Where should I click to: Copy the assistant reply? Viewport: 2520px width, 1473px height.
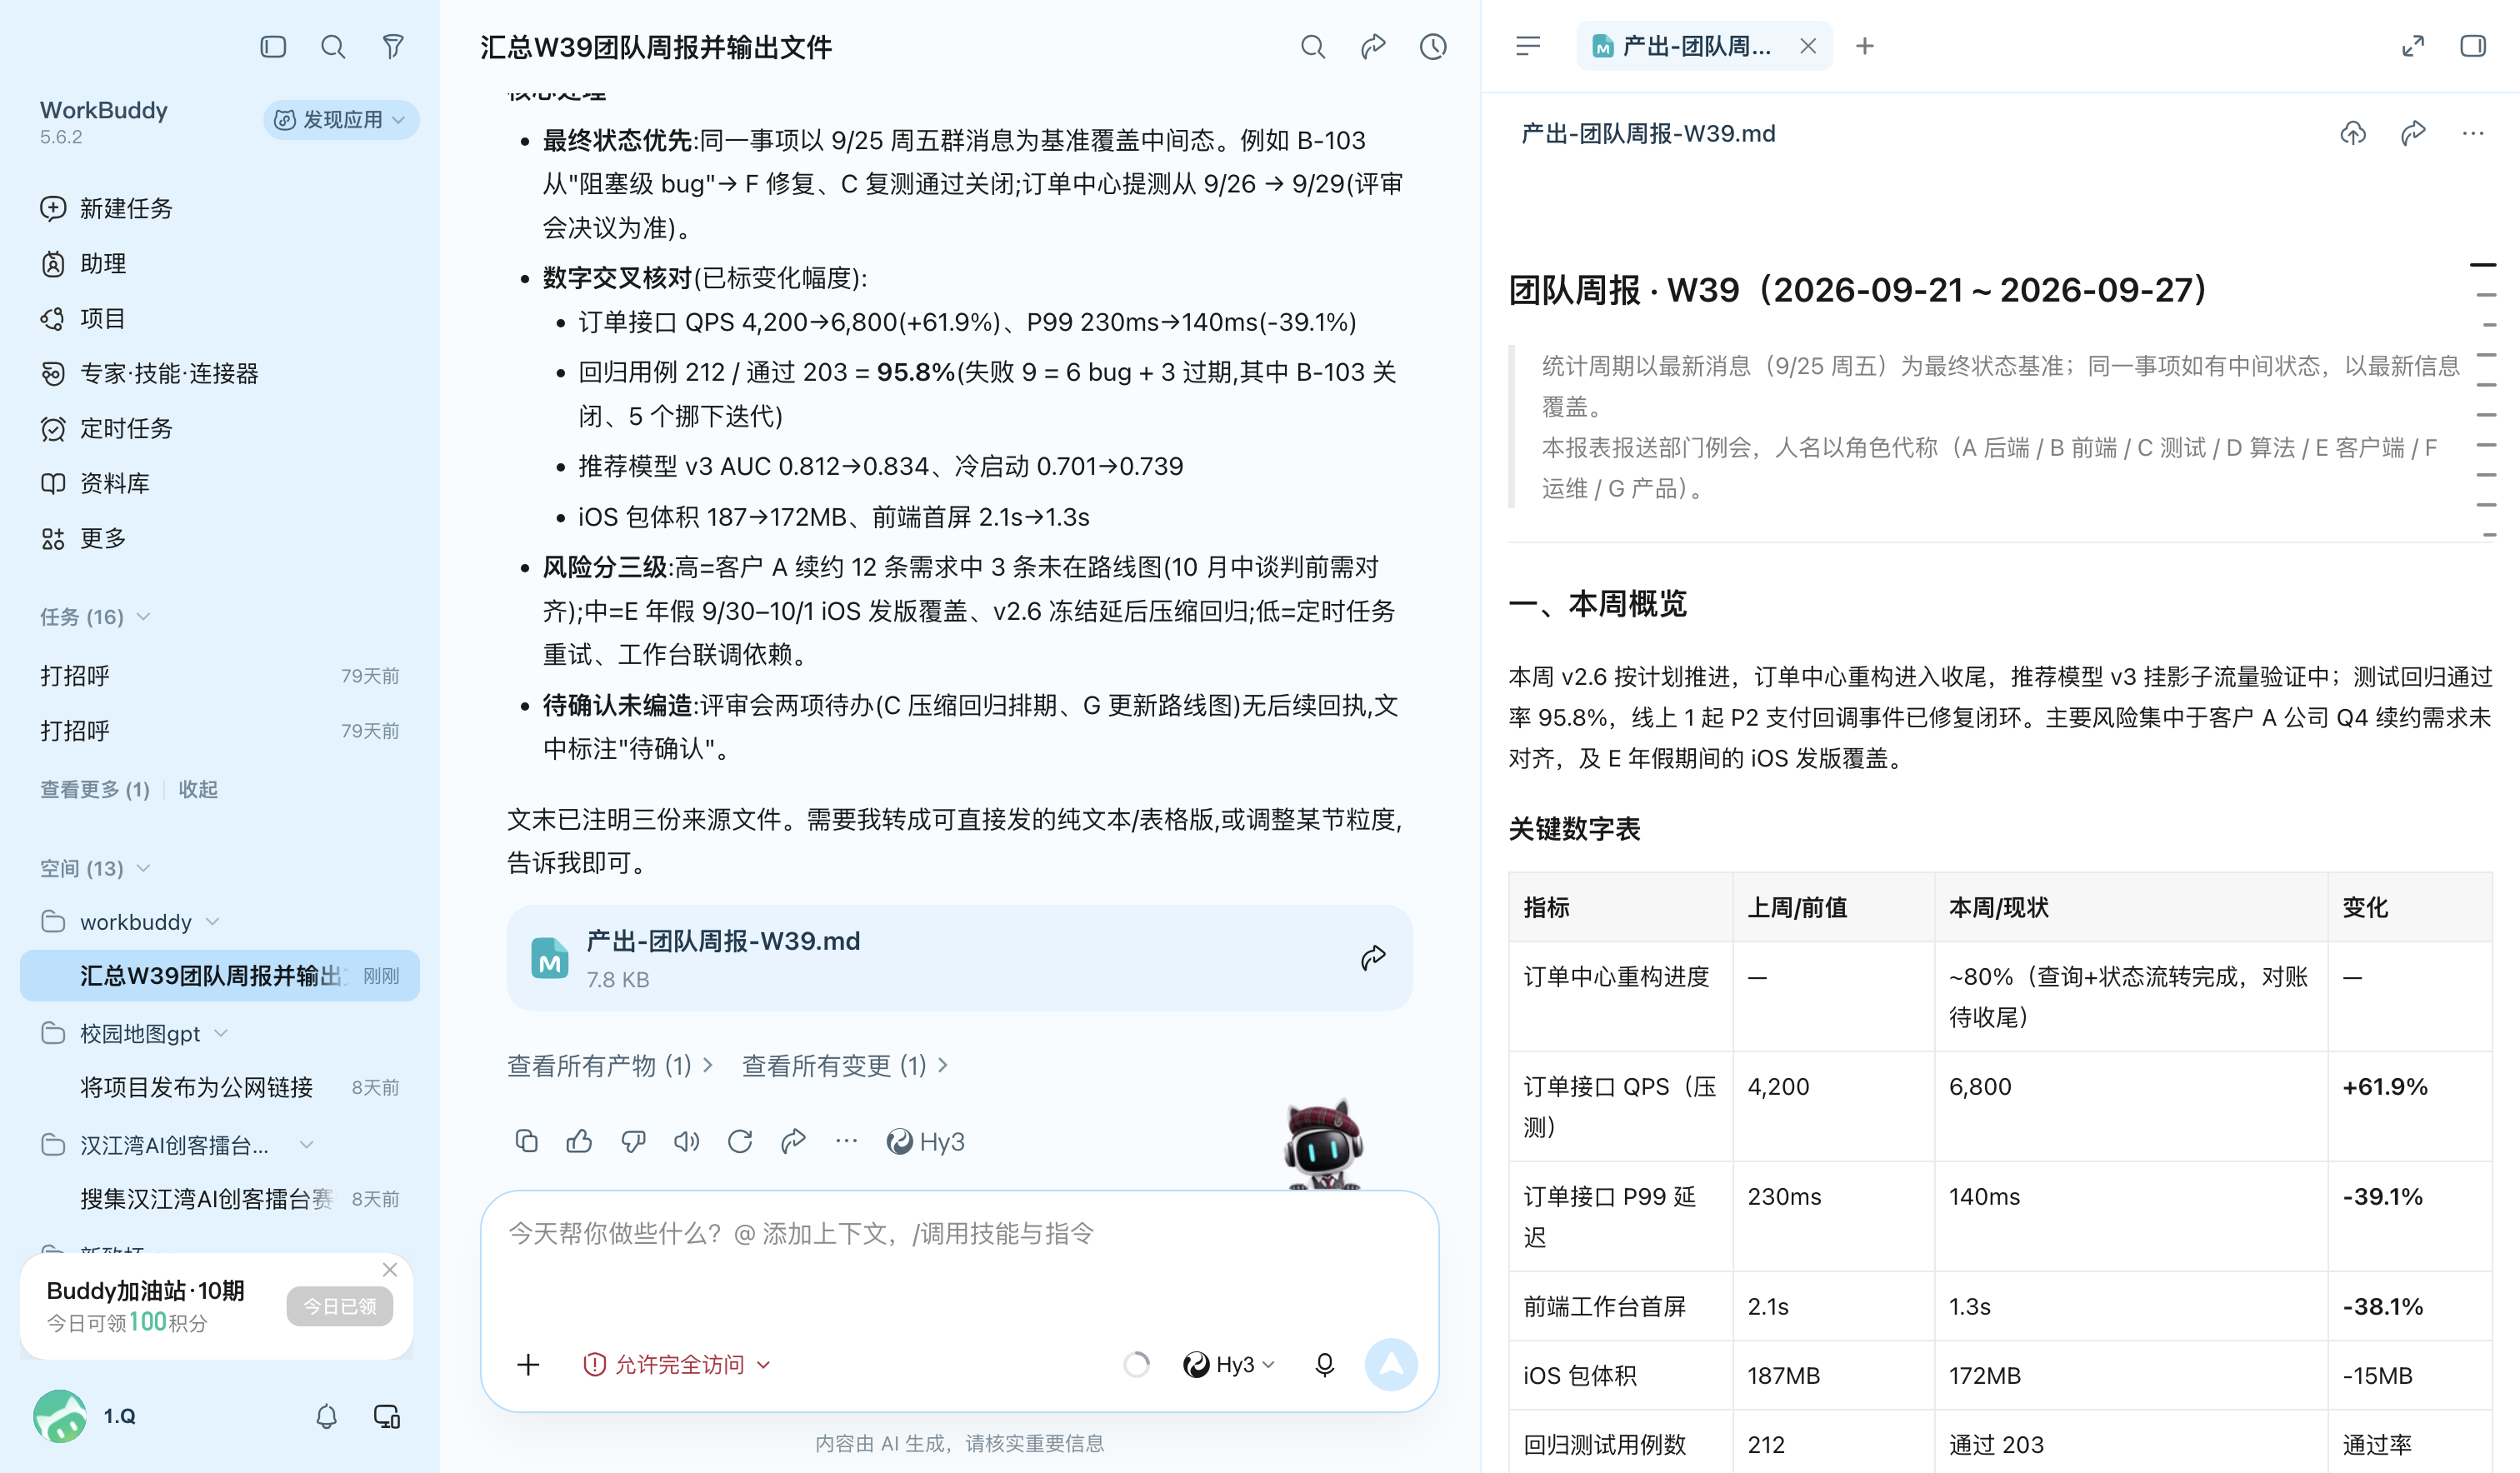pos(526,1141)
